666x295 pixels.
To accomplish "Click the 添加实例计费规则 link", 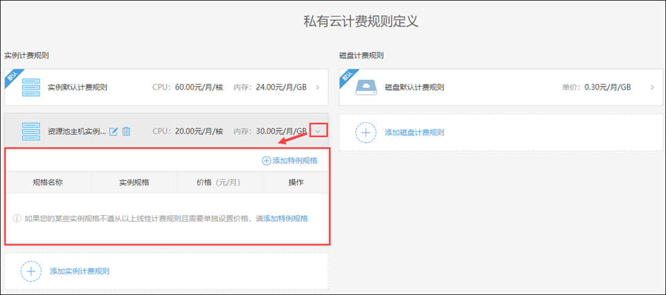I will 79,271.
